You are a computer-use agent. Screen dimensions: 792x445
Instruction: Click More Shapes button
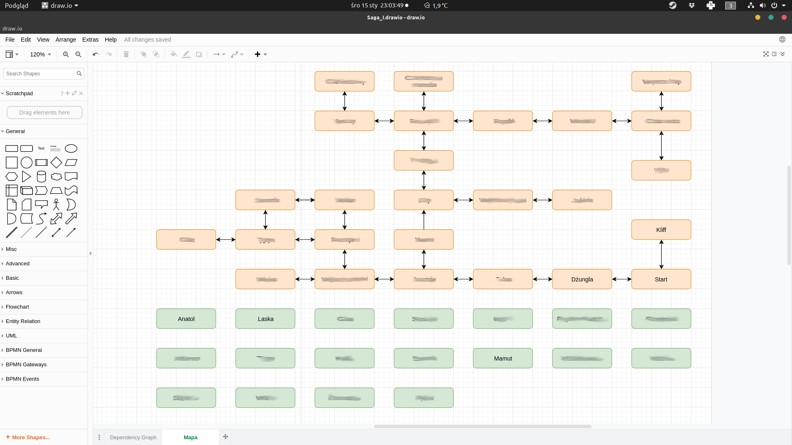28,437
